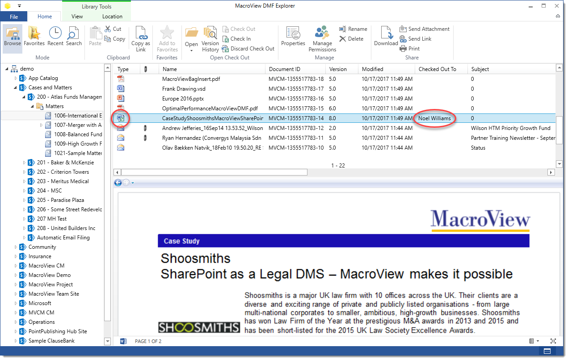This screenshot has height=360, width=568.
Task: Click the preview back navigation arrow
Action: pos(118,182)
